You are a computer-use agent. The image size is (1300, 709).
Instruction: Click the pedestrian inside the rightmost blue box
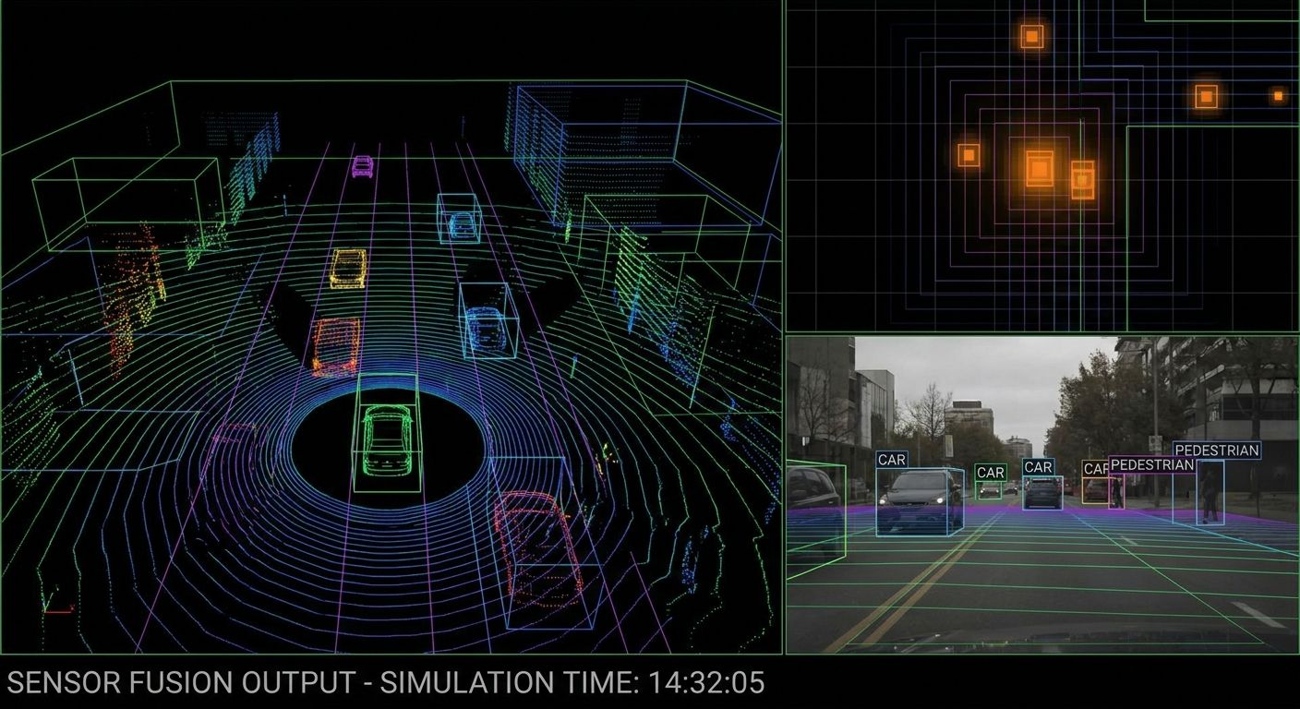(x=1209, y=495)
